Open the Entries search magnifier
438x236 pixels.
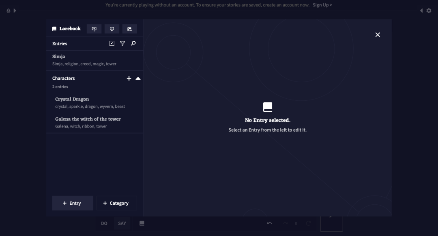(x=133, y=43)
